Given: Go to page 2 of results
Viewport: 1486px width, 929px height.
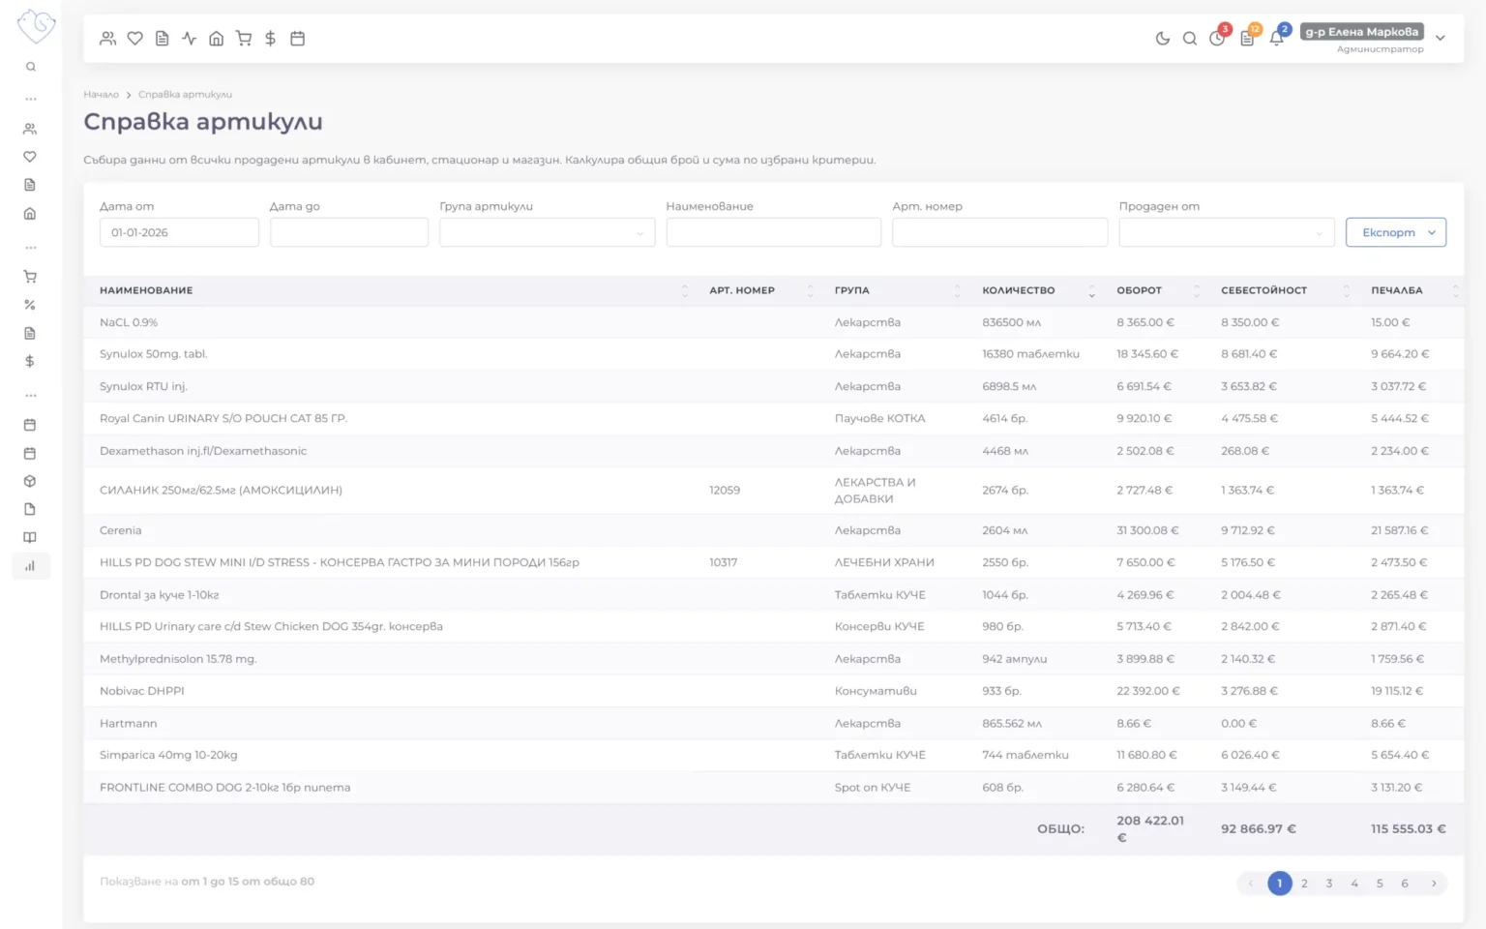Looking at the screenshot, I should 1304,884.
